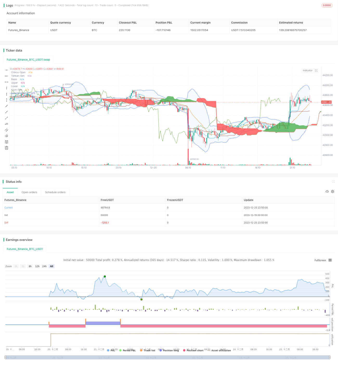Expand the ticker chart to fullscreen
The height and width of the screenshot is (365, 338).
pyautogui.click(x=316, y=70)
